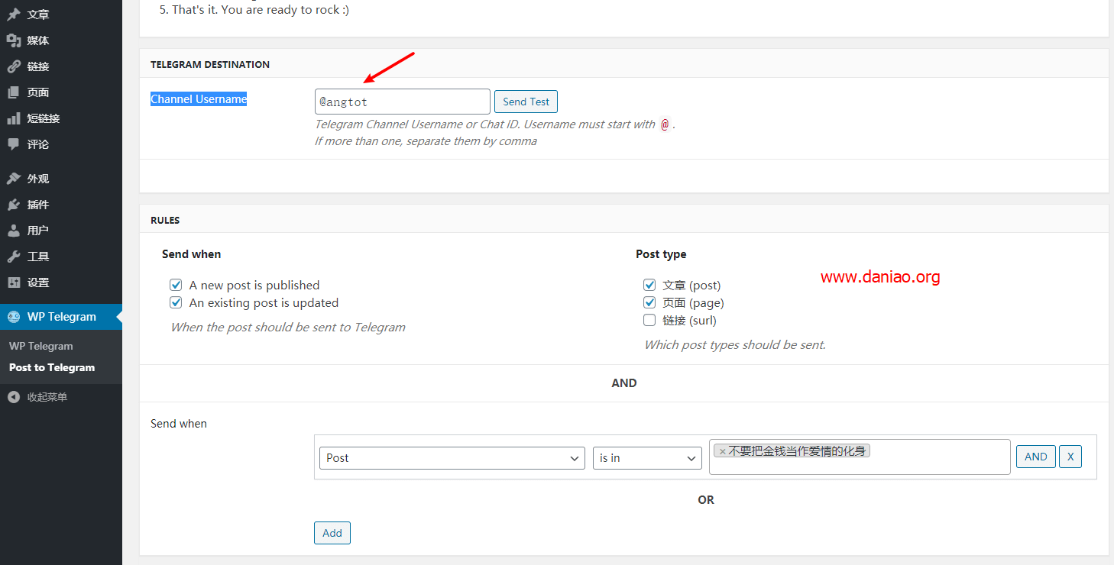Click the AND button in the rule row
Viewport: 1114px width, 565px height.
[x=1036, y=457]
